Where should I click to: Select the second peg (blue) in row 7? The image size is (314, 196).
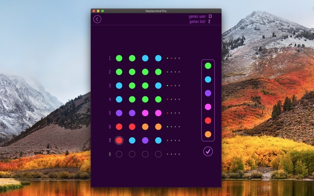pos(132,140)
